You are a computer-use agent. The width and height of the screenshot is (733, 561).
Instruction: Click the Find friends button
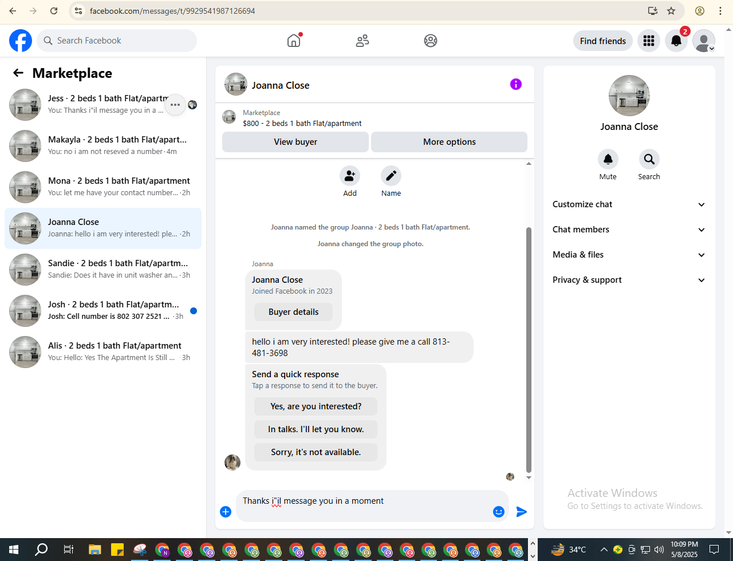(603, 41)
